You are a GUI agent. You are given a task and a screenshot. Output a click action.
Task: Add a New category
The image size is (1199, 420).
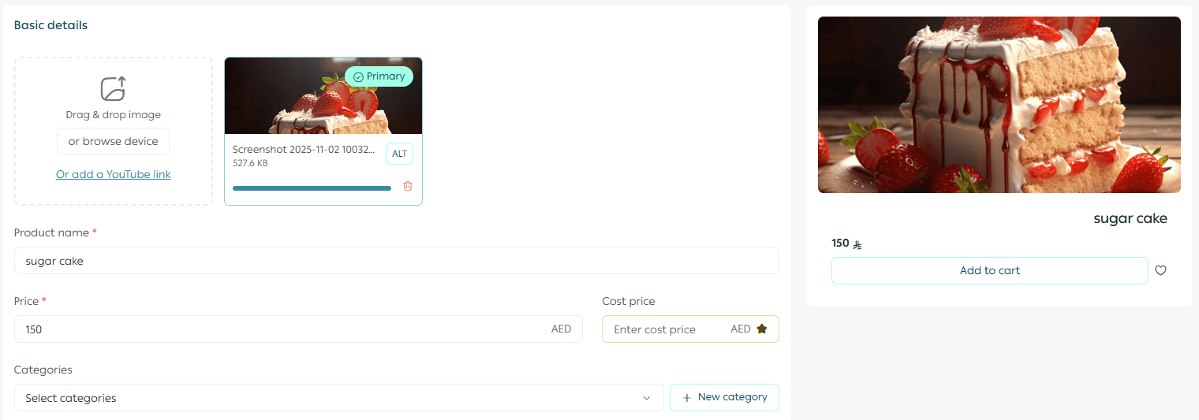(x=724, y=397)
